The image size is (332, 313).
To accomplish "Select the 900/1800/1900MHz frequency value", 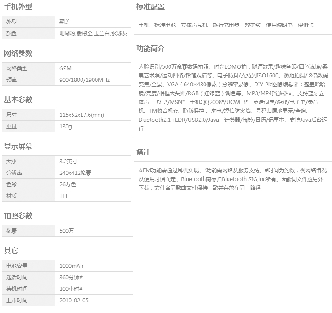I will tap(85, 80).
